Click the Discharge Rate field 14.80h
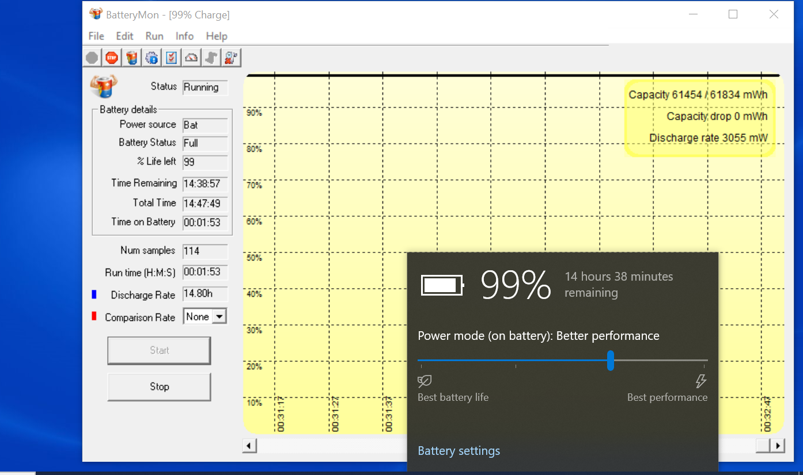Image resolution: width=803 pixels, height=475 pixels. (205, 294)
